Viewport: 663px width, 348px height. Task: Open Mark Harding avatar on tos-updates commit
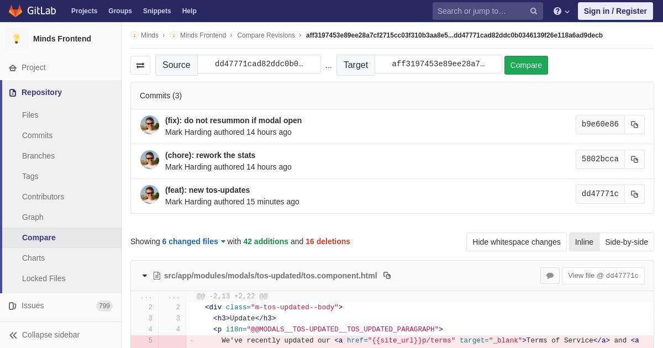[150, 194]
